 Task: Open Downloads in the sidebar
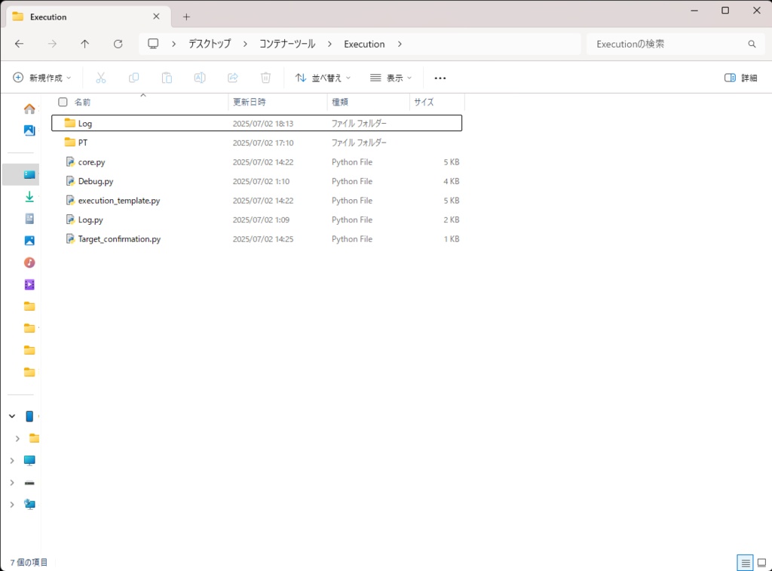tap(29, 197)
